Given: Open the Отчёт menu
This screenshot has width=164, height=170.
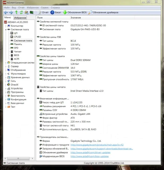Looking at the screenshot, I should tap(21, 8).
